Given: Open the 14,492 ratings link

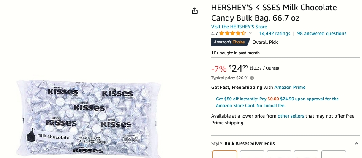Looking at the screenshot, I should [275, 33].
